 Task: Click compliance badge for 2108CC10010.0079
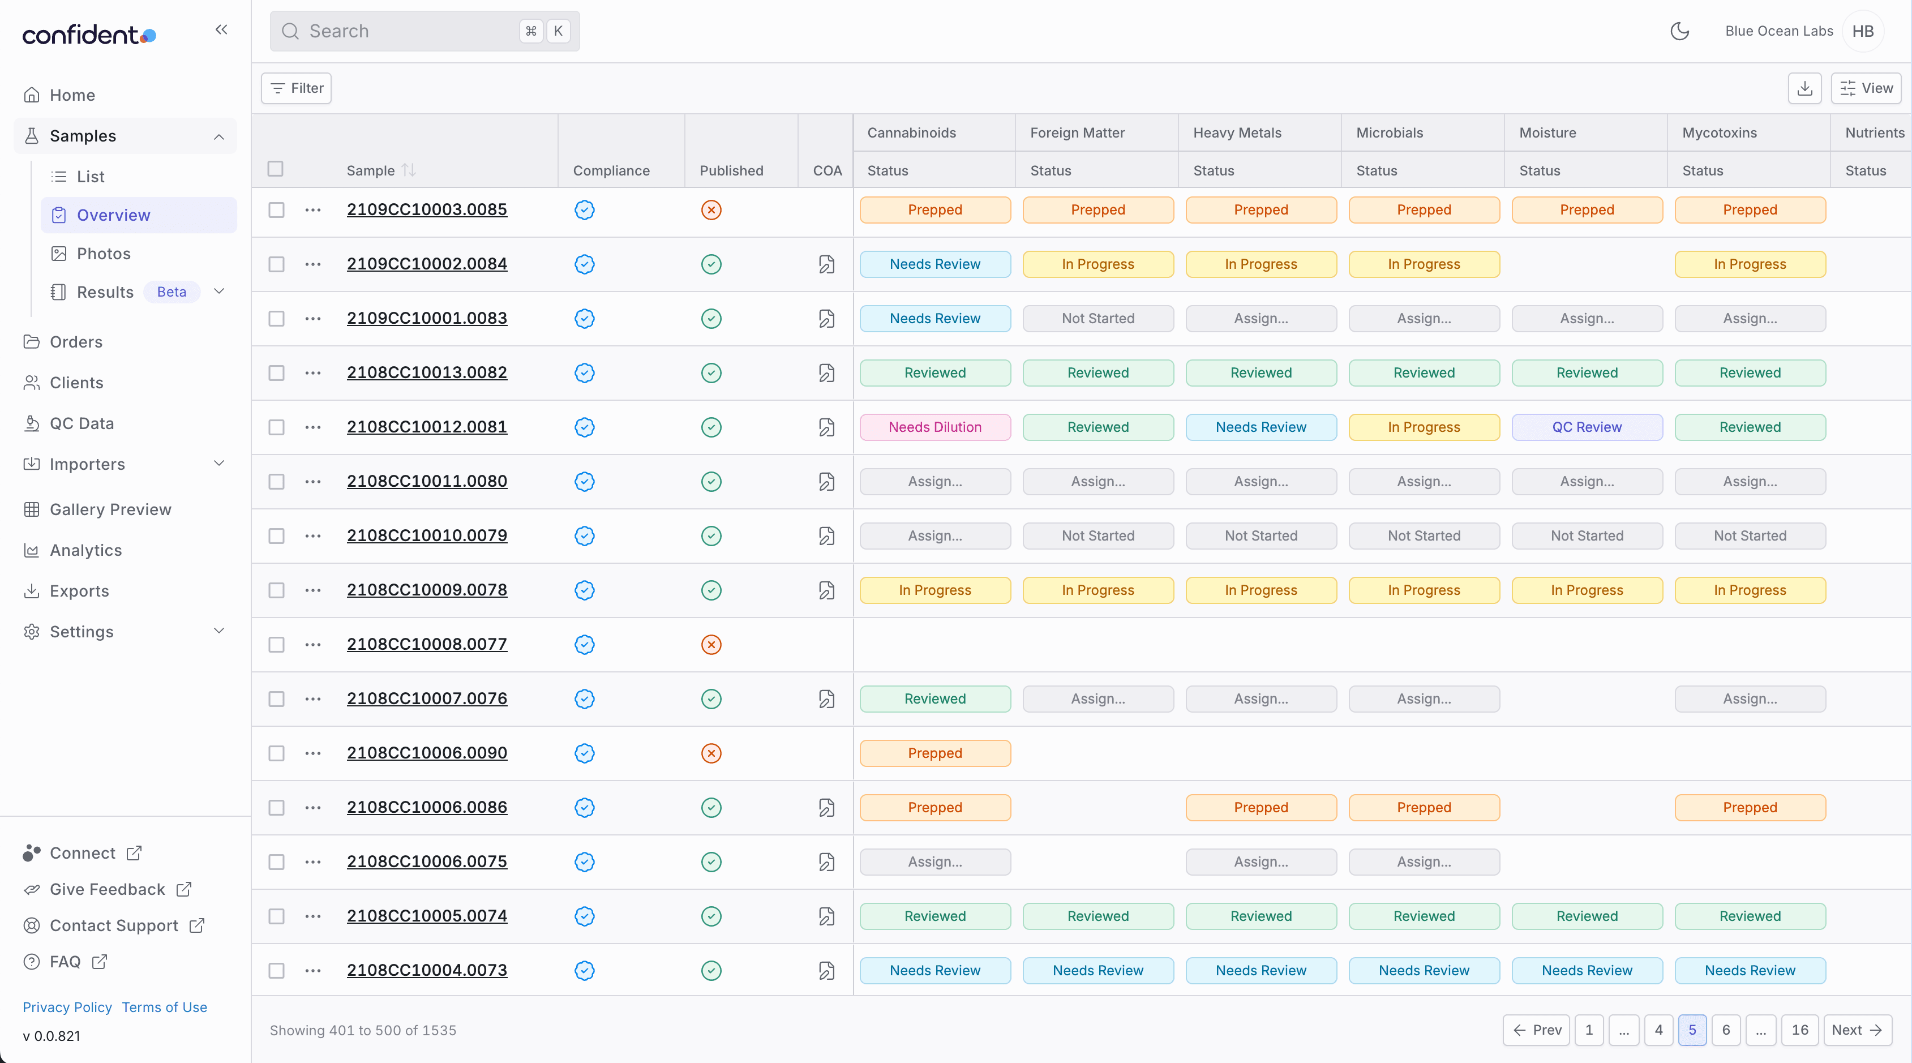(585, 536)
